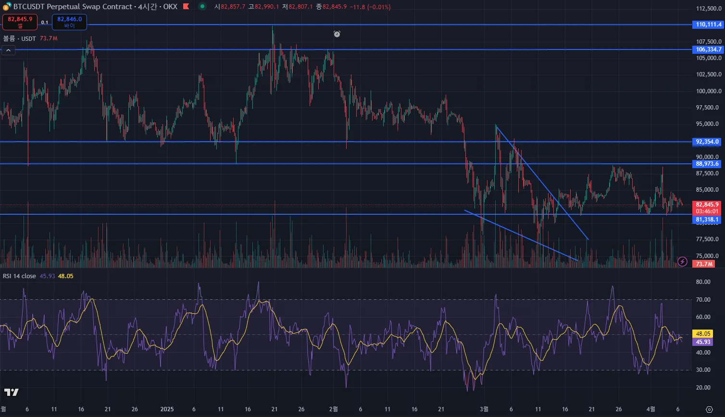The height and width of the screenshot is (417, 725).
Task: Click the blue buy button 82,846.0
Action: point(69,22)
